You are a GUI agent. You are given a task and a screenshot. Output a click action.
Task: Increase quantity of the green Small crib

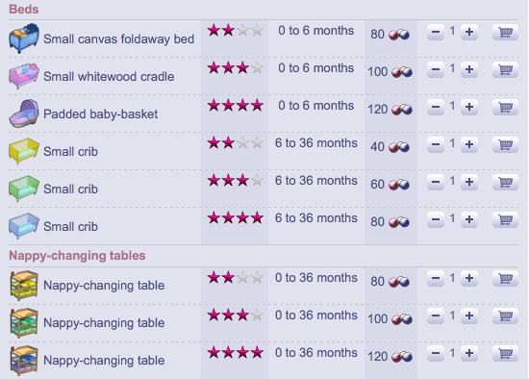[469, 182]
